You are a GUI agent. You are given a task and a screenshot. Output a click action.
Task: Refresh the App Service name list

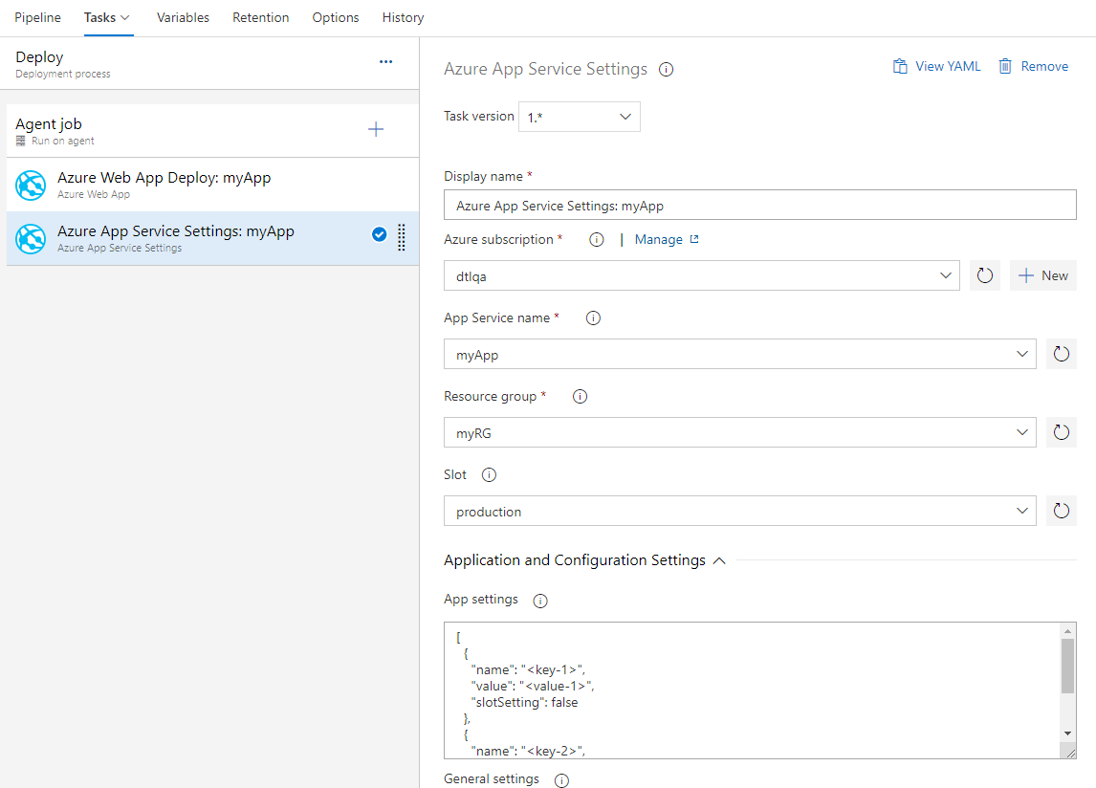click(1061, 354)
